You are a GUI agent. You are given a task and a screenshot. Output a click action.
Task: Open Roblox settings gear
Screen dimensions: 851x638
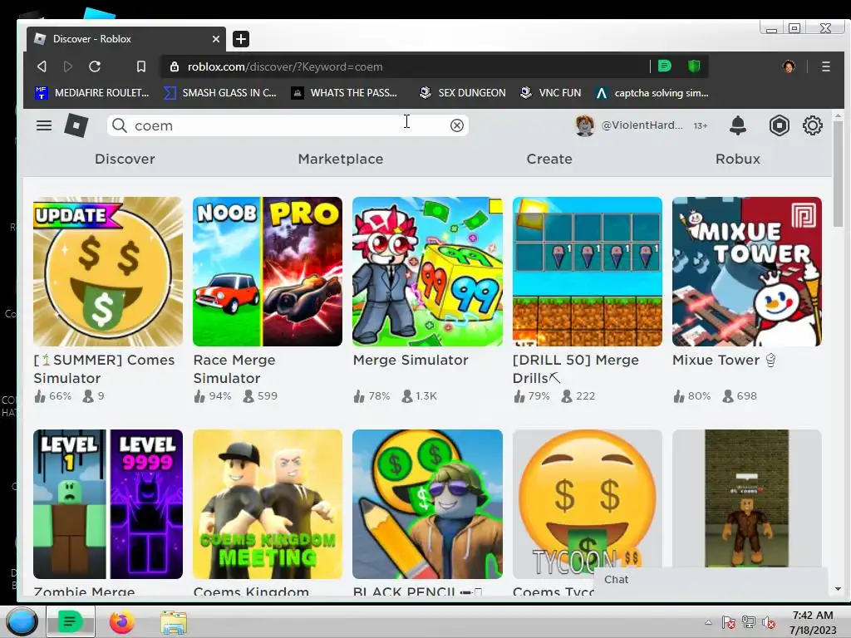point(813,125)
